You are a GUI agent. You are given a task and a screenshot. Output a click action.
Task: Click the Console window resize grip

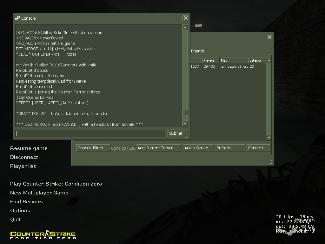(x=187, y=136)
